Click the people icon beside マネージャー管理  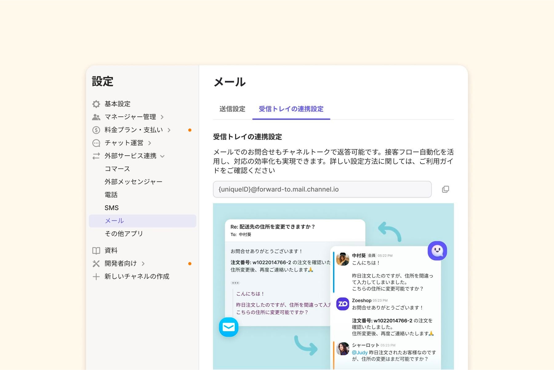pos(96,117)
